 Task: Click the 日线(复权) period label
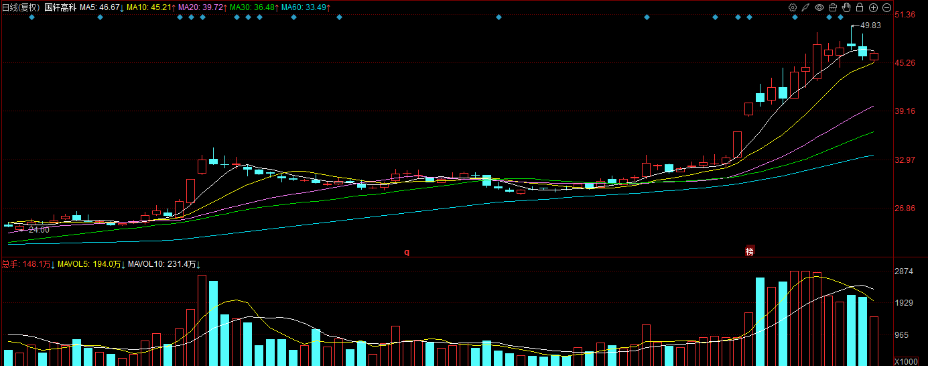click(x=21, y=7)
